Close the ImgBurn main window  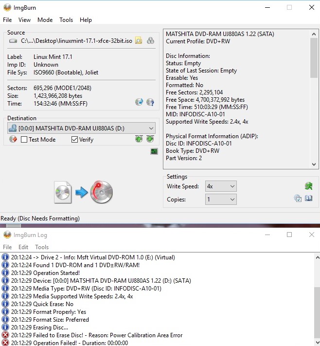311,7
